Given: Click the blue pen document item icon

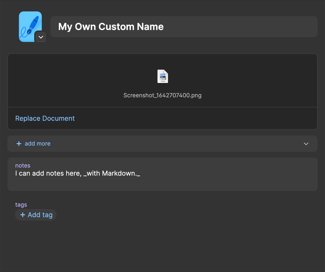Looking at the screenshot, I should (29, 25).
